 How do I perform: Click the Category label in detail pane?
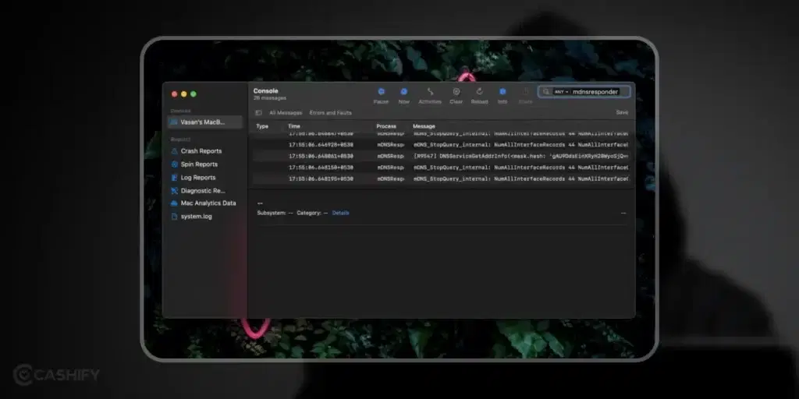[309, 213]
